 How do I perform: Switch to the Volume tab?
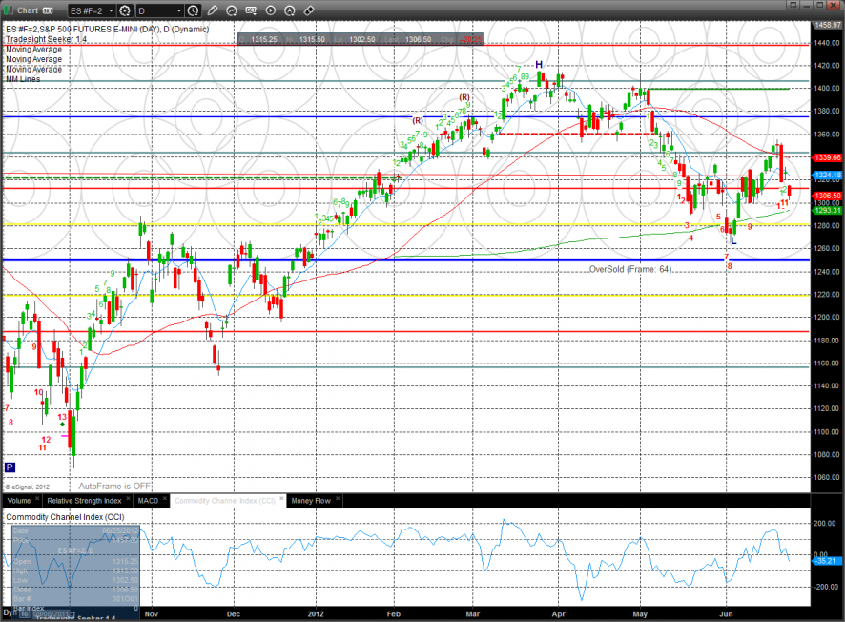[x=18, y=500]
